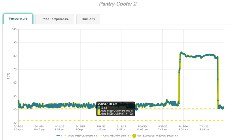Image resolution: width=236 pixels, height=140 pixels.
Task: Click the first data point at chart start
Action: point(19,101)
